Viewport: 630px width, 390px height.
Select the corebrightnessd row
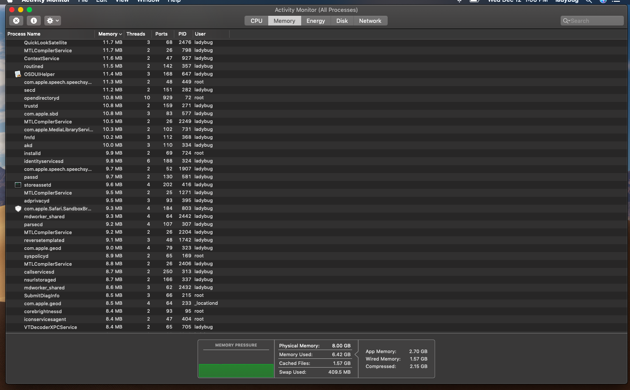(x=316, y=311)
